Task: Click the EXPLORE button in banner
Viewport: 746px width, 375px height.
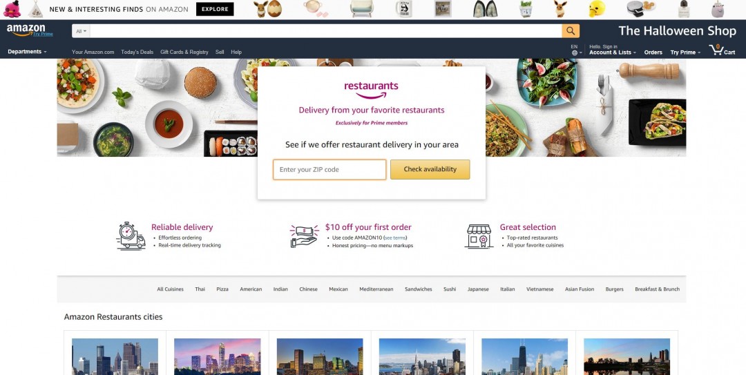Action: click(215, 9)
